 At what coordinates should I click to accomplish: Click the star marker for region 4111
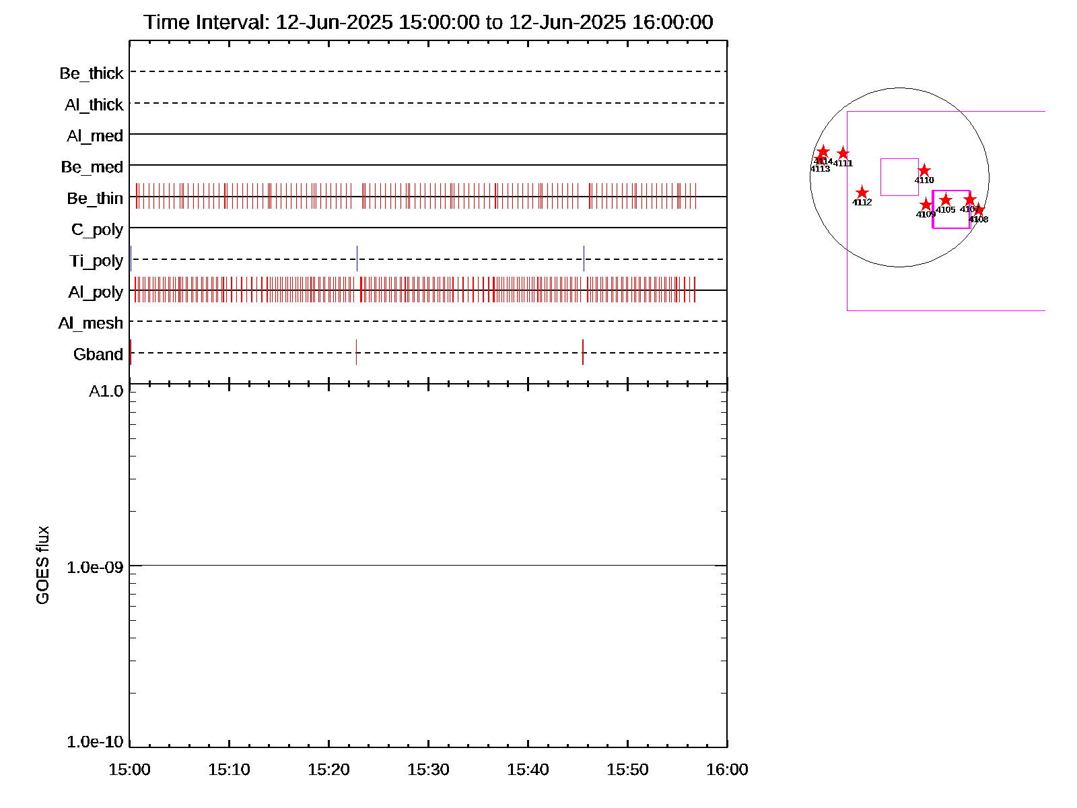[843, 154]
